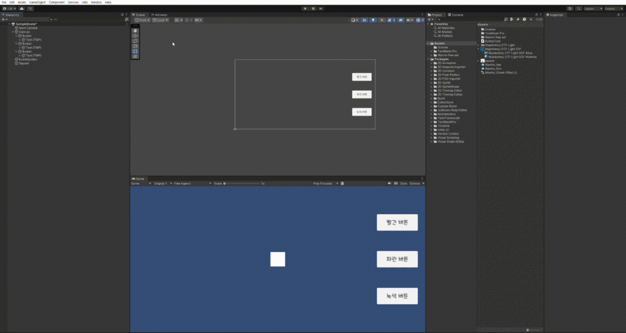This screenshot has width=626, height=333.
Task: Open the grid visibility dropdown
Action: pos(179,20)
